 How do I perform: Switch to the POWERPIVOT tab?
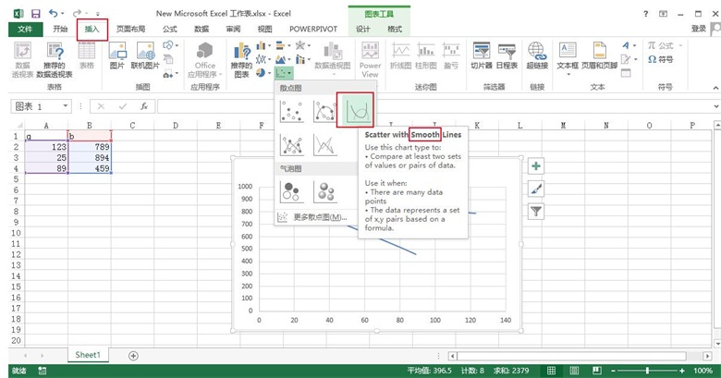point(313,29)
